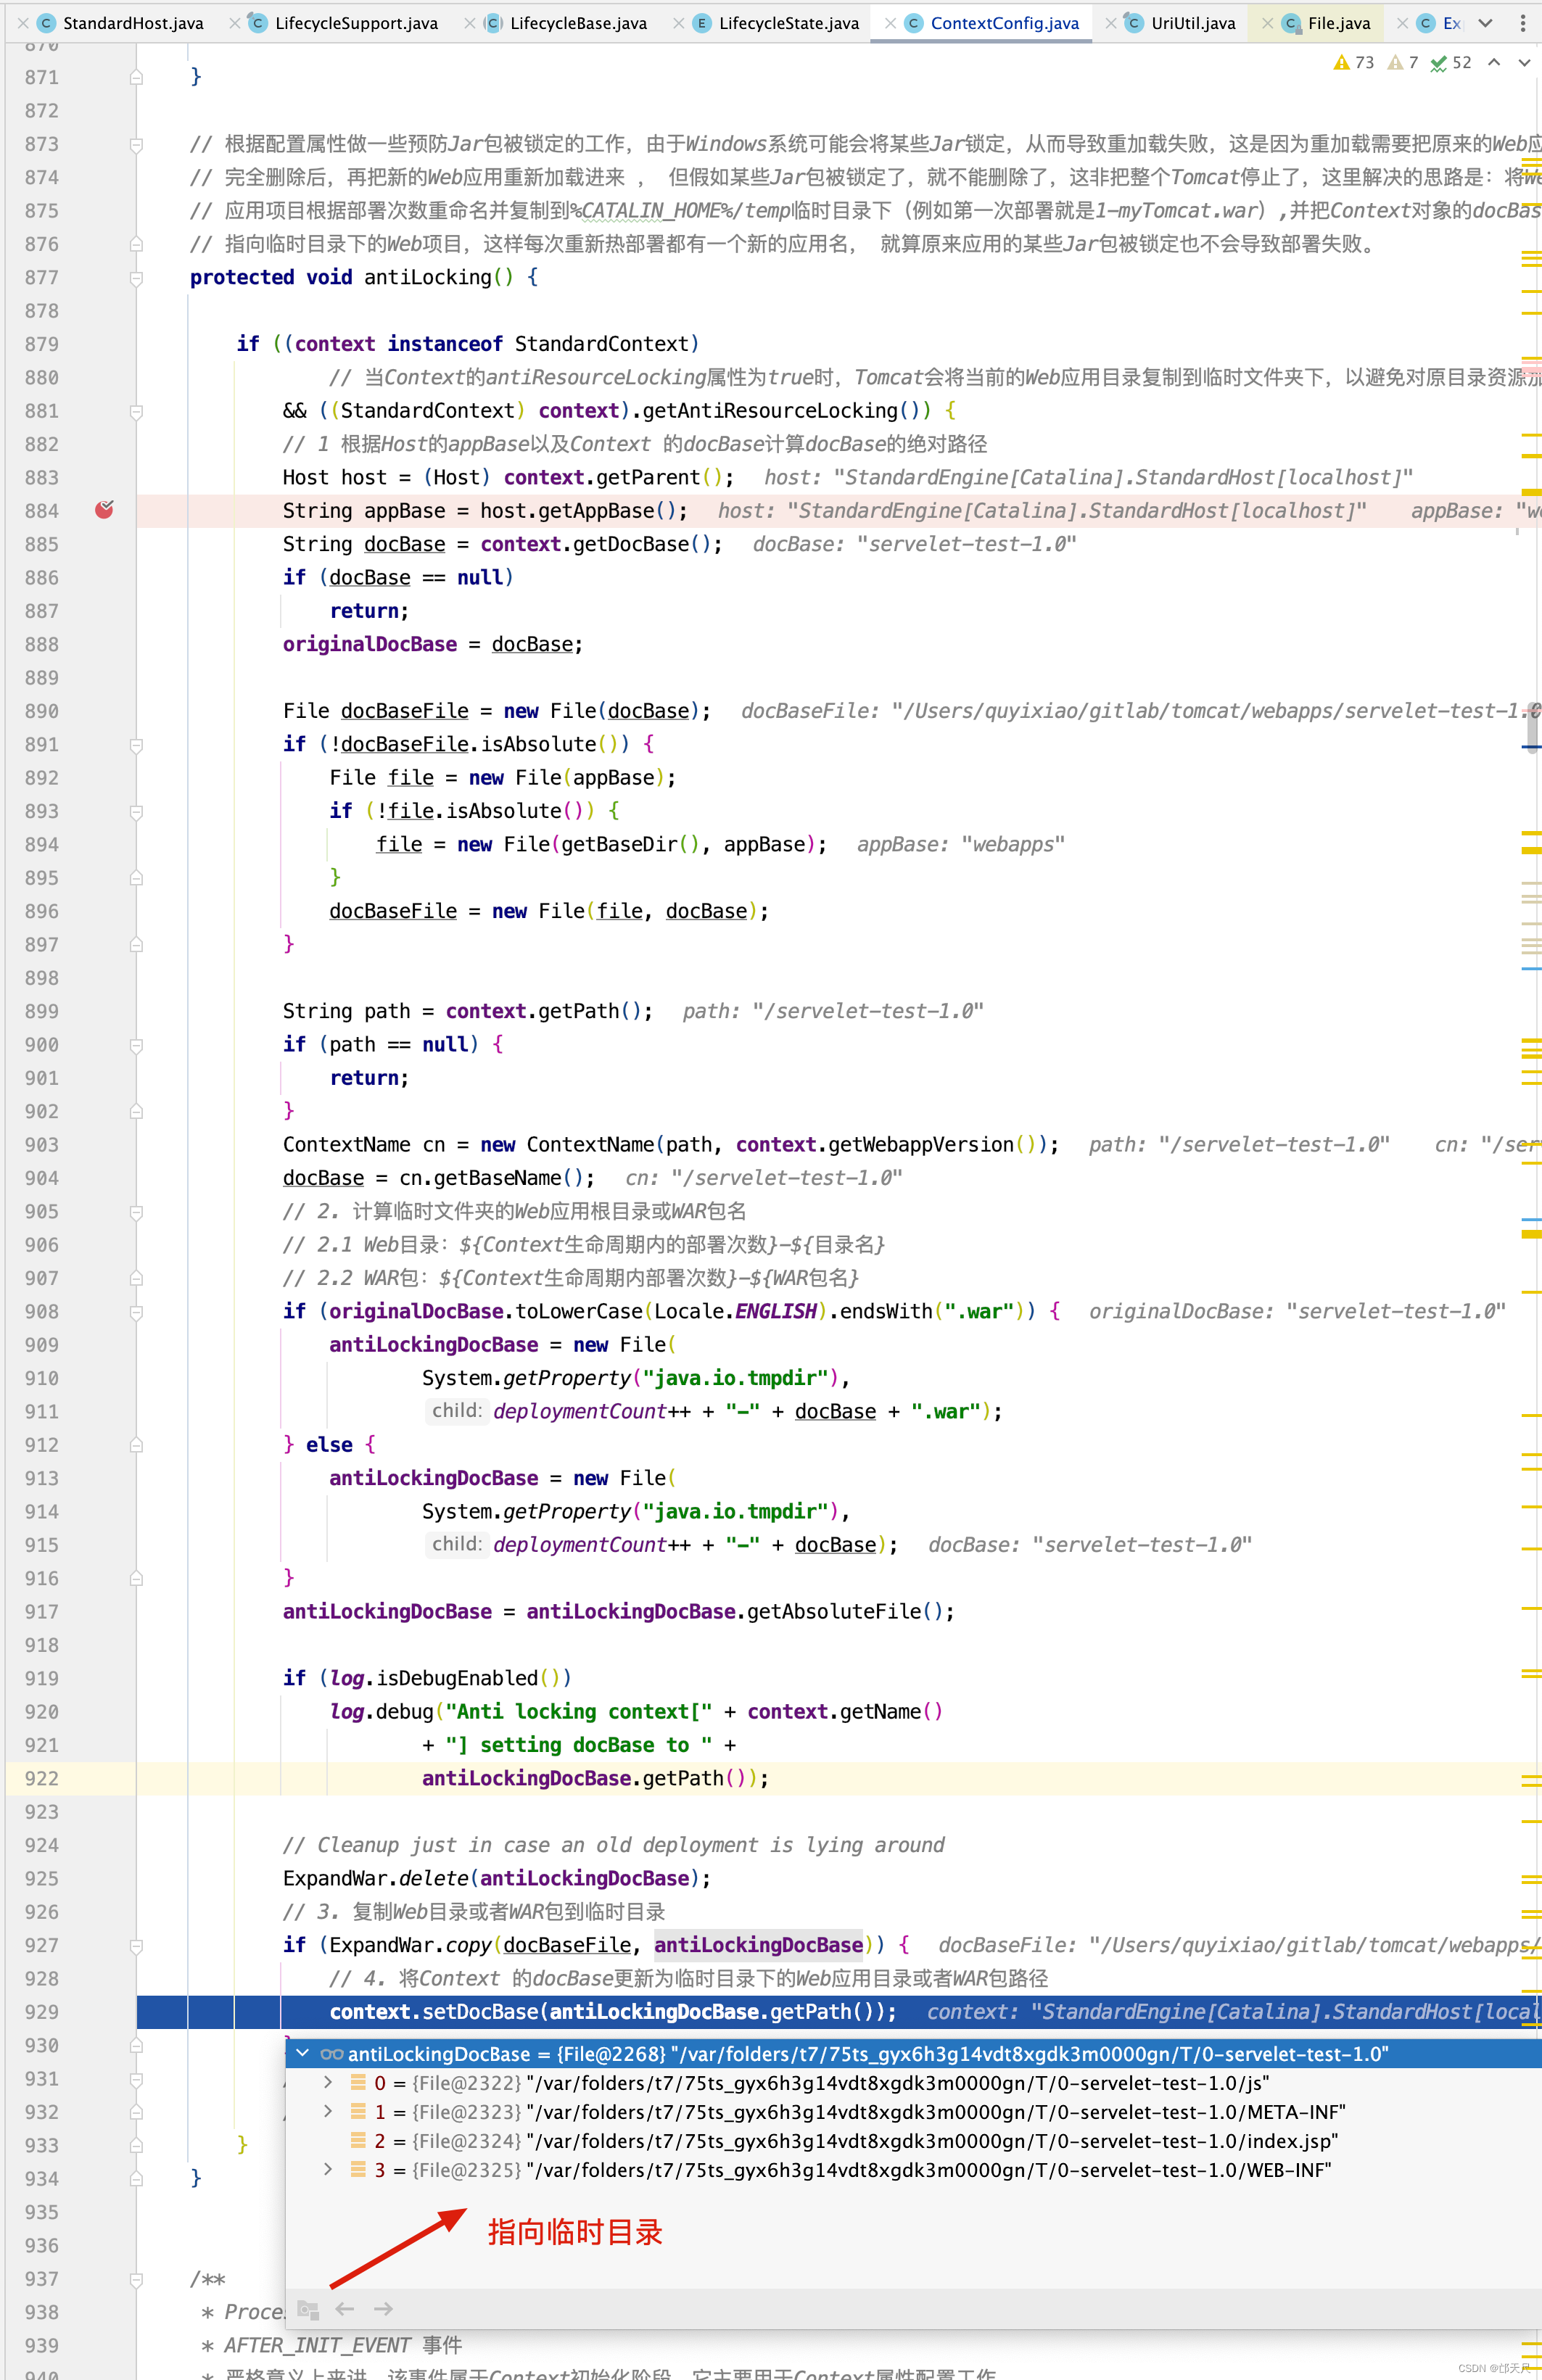1542x2380 pixels.
Task: Collapse the antiLockingDocBase variable node
Action: (x=302, y=2053)
